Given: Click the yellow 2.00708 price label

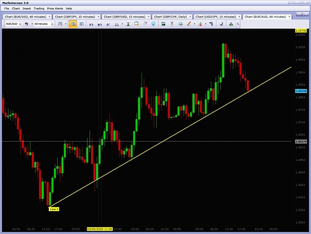Looking at the screenshot, I should 301,31.
